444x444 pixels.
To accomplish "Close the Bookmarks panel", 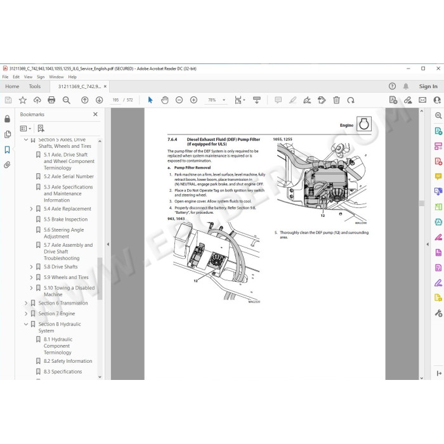I will coord(95,114).
